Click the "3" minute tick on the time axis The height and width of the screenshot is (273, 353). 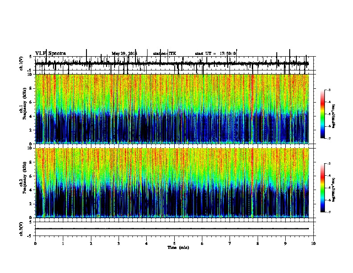click(x=119, y=244)
